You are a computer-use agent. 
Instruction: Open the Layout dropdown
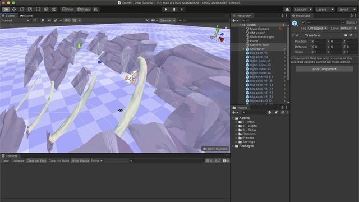(347, 10)
